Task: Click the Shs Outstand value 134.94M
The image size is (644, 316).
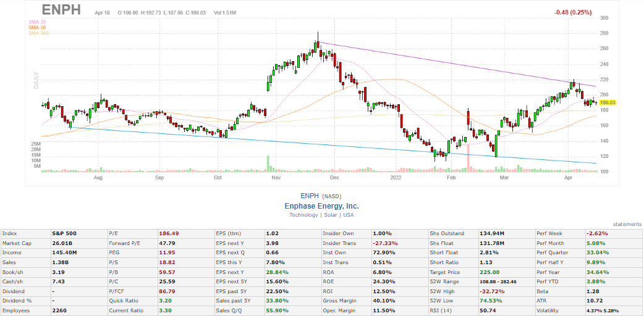Action: tap(493, 233)
